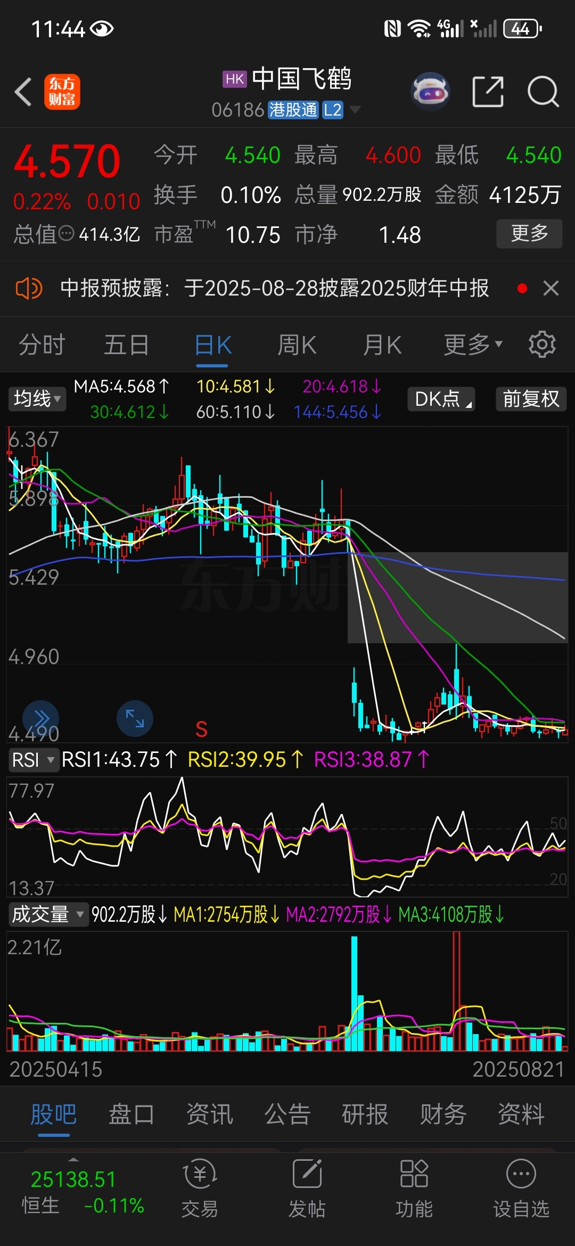This screenshot has width=575, height=1246.
Task: Open the 财务 tab
Action: [x=443, y=1114]
